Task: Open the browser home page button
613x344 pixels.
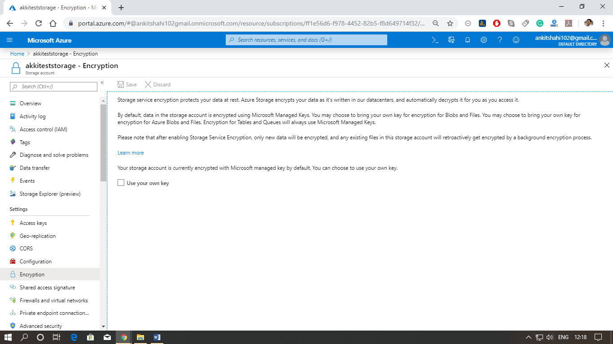Action: pyautogui.click(x=53, y=23)
